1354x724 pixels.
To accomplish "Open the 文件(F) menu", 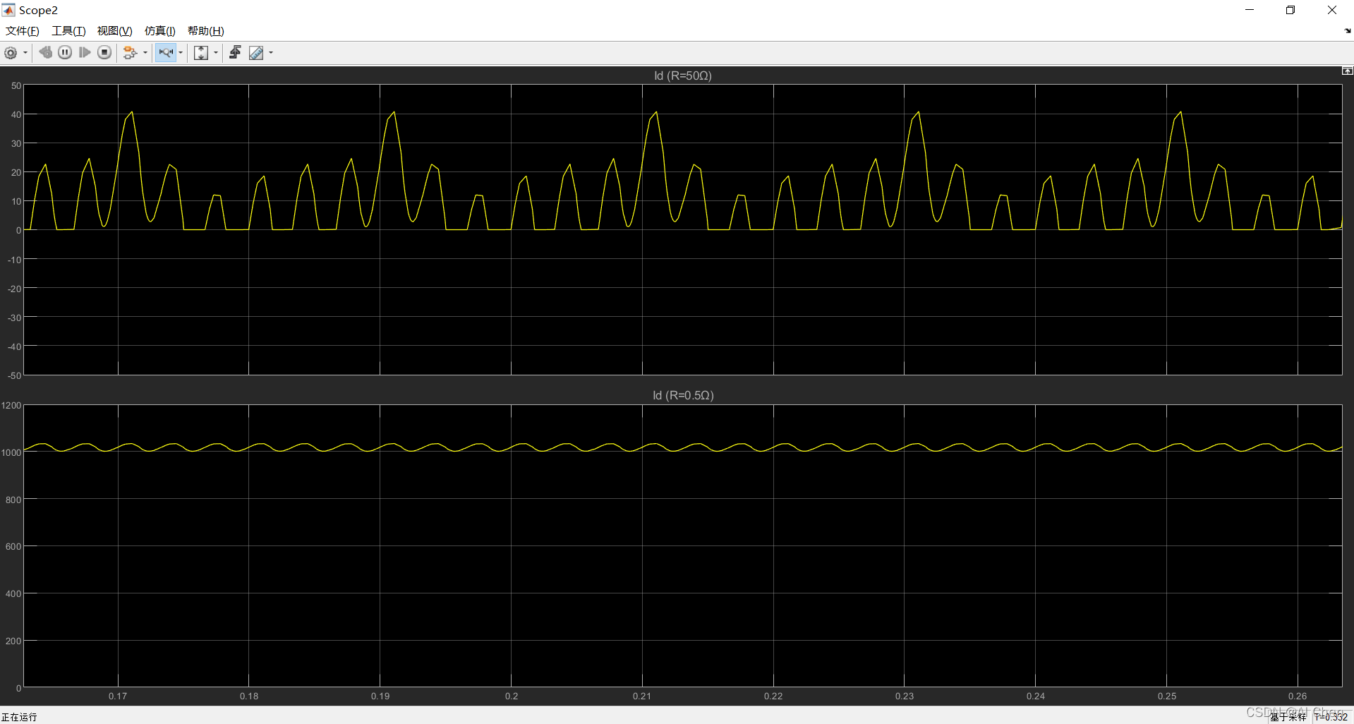I will click(23, 30).
